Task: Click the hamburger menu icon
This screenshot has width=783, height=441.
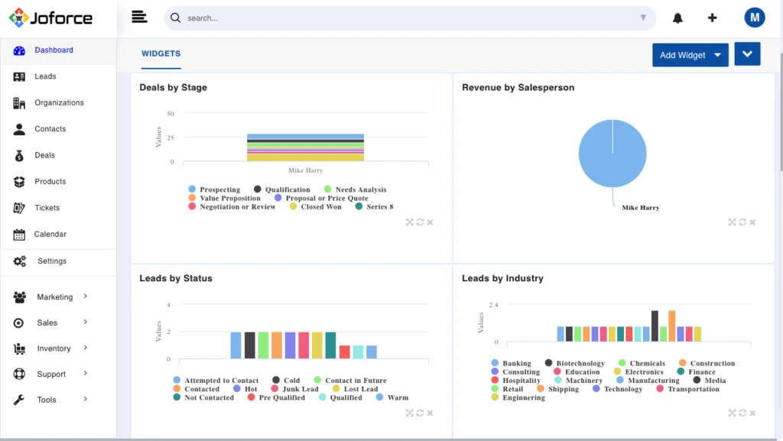Action: coord(138,16)
